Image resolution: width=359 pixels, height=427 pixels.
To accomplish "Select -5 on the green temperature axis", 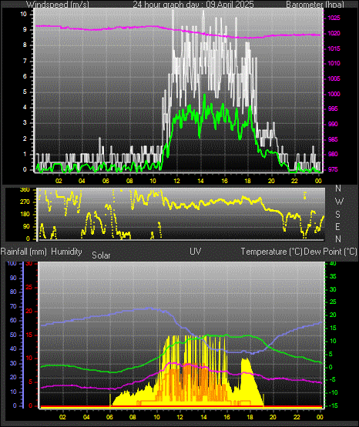I will (333, 380).
